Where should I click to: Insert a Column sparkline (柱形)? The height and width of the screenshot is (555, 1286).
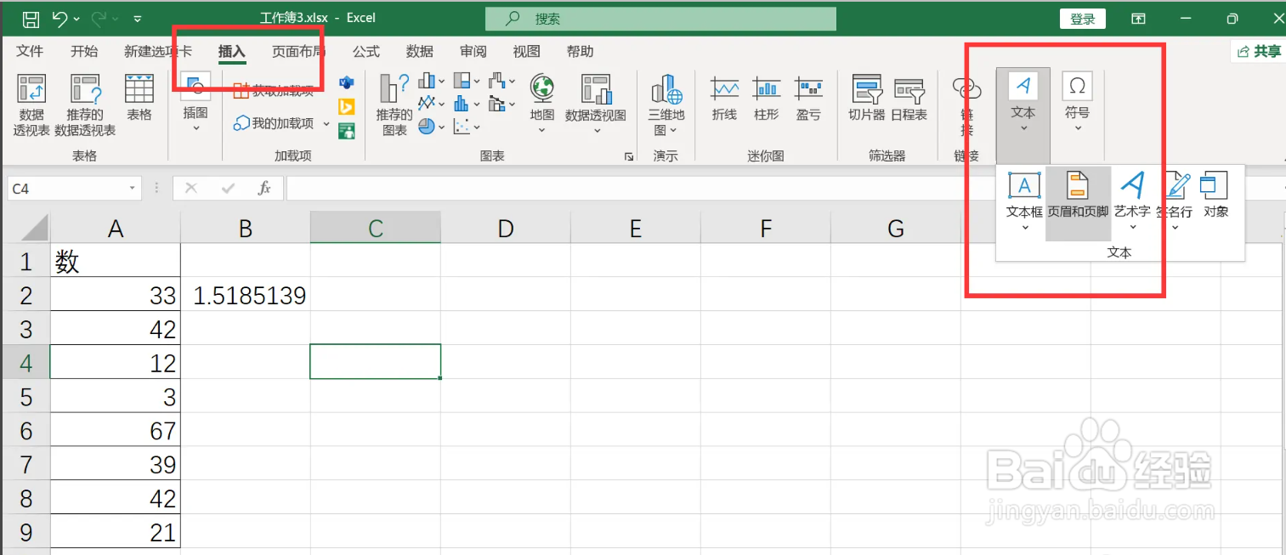[767, 99]
